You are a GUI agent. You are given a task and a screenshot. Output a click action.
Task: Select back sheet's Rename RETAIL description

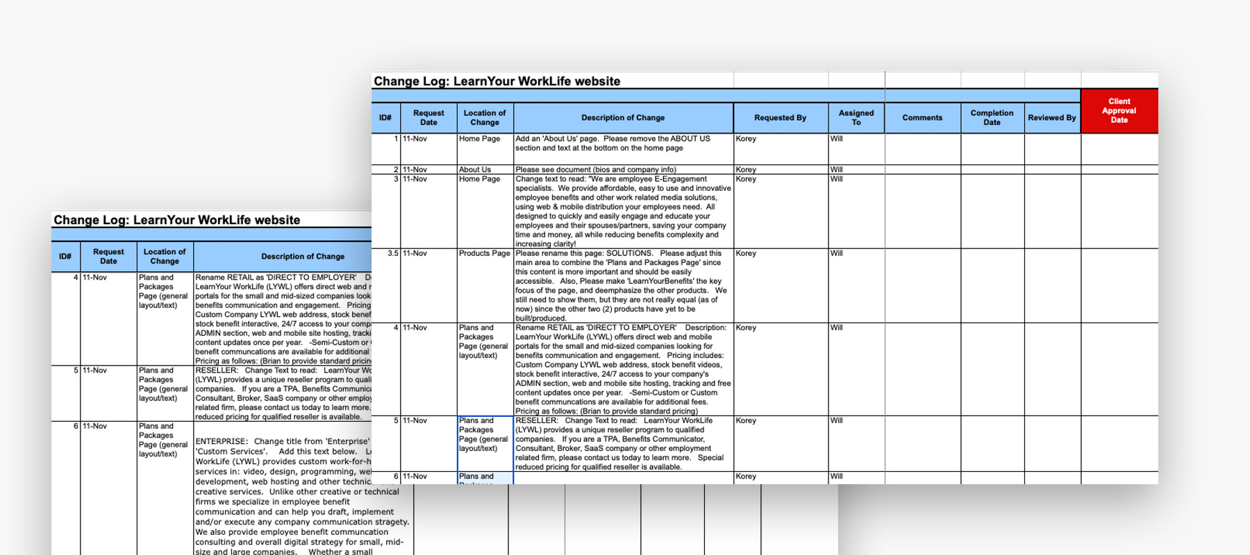point(283,318)
